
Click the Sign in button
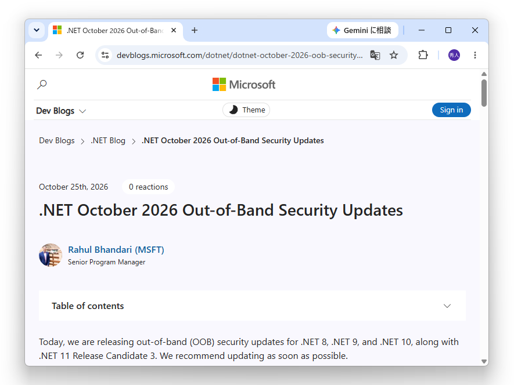point(451,110)
